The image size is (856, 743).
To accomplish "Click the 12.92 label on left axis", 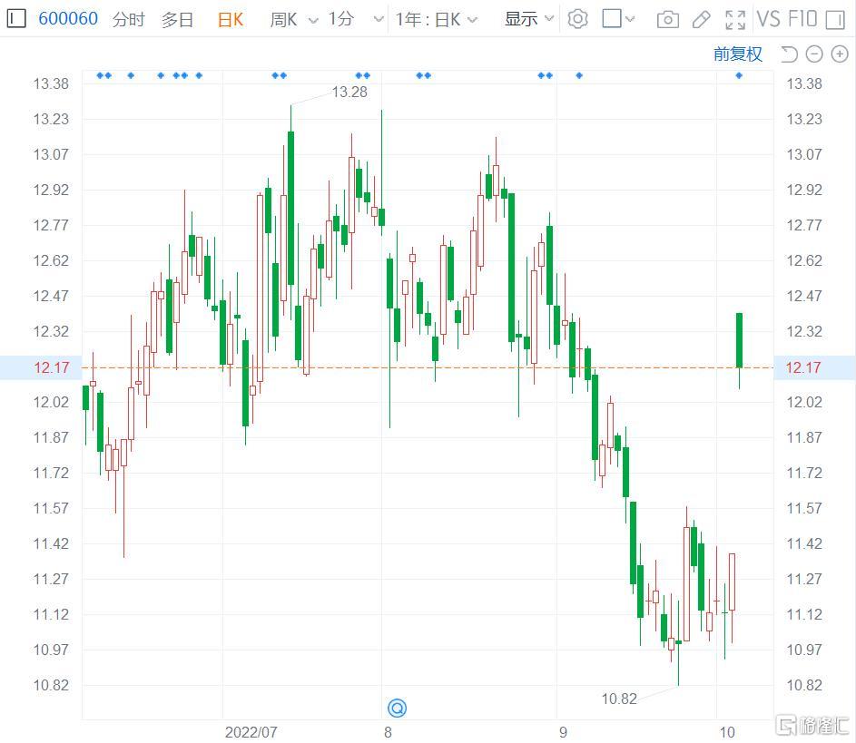I will tap(52, 190).
